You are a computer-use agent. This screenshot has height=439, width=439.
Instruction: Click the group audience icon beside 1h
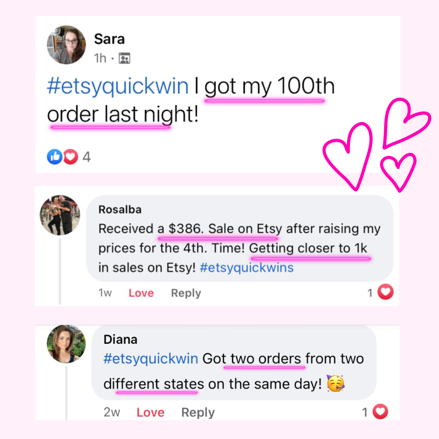[124, 58]
